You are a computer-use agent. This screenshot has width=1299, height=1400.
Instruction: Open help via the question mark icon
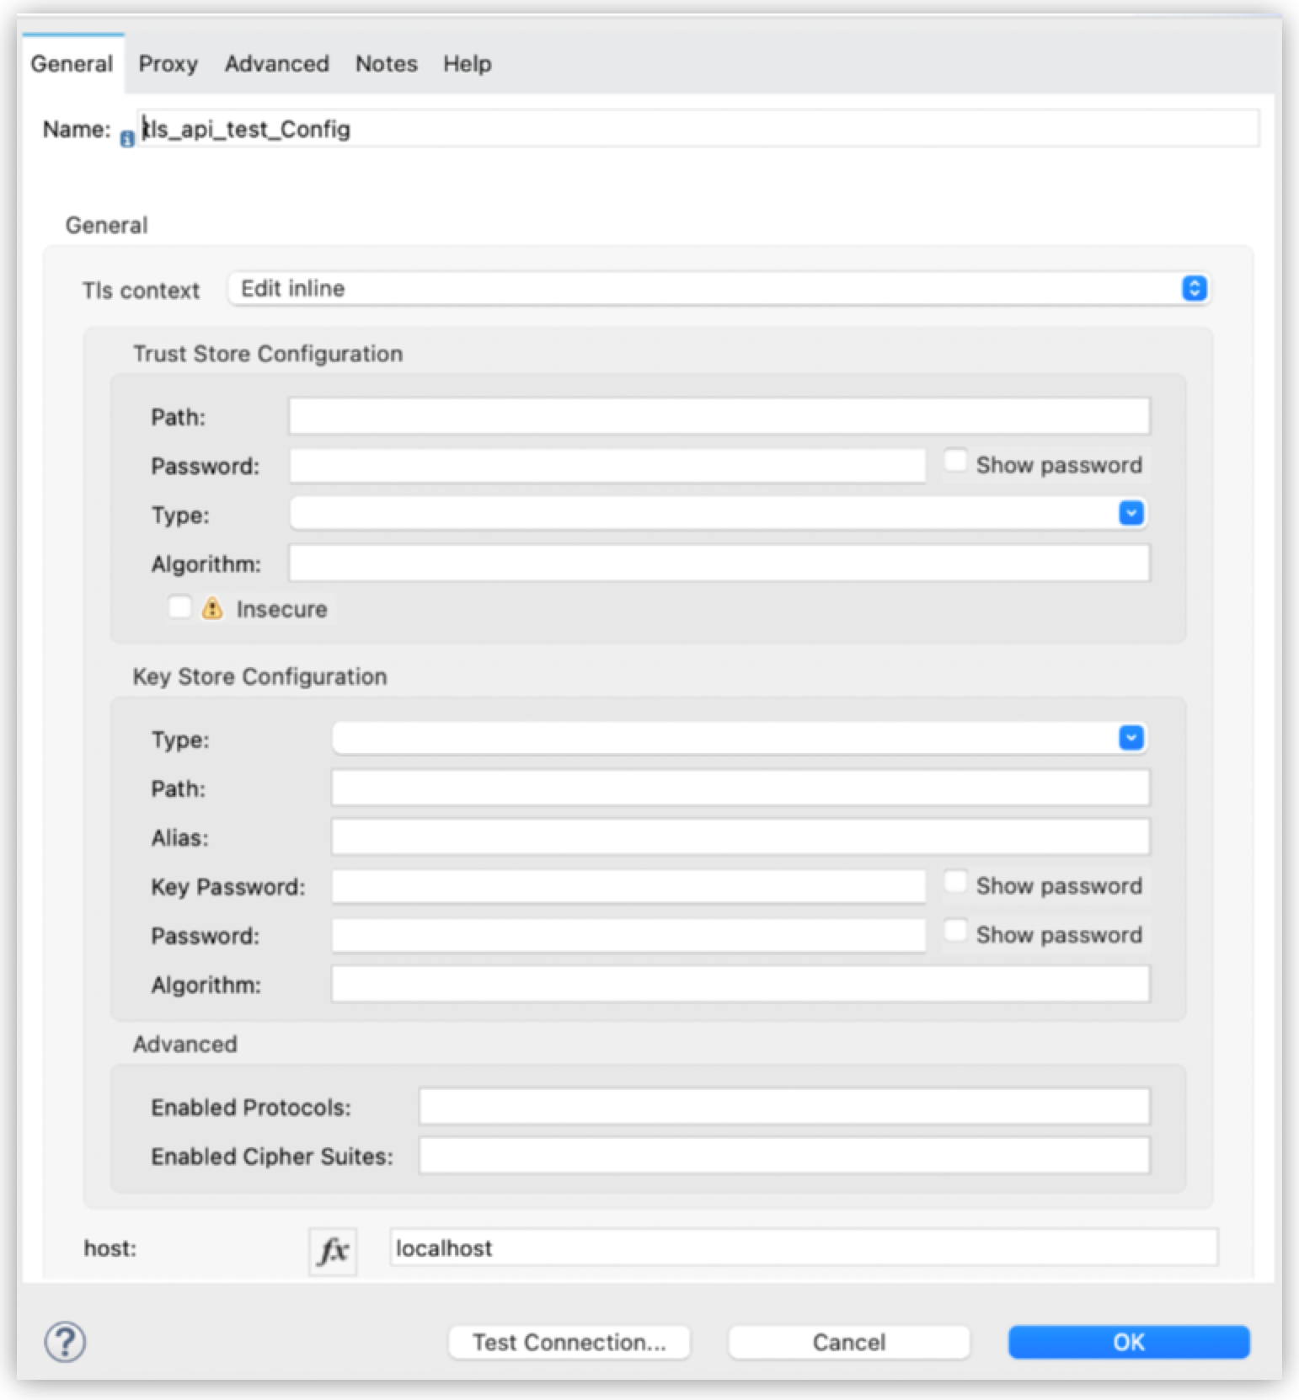tap(65, 1341)
